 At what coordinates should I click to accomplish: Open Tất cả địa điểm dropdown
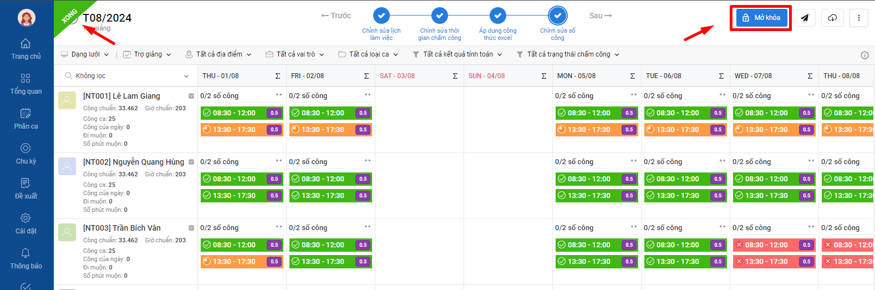218,54
